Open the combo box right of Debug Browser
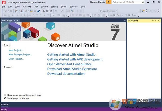The width and height of the screenshot is (162, 111). pos(129,11)
